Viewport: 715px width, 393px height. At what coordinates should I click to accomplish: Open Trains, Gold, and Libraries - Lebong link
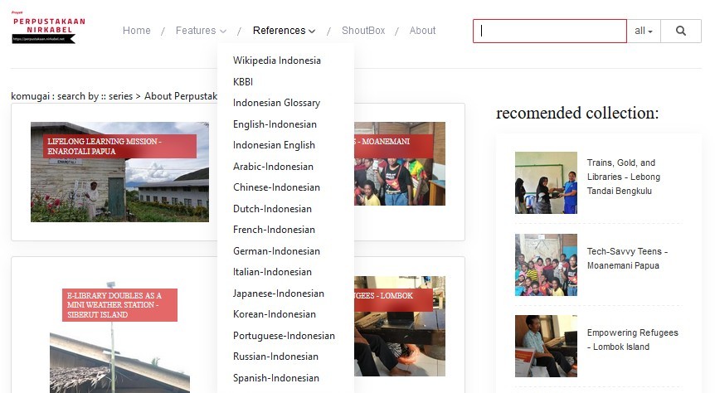(624, 177)
